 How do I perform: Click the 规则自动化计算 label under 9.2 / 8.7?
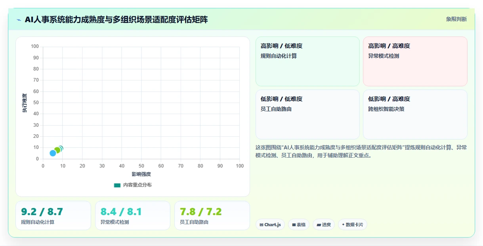pyautogui.click(x=38, y=222)
